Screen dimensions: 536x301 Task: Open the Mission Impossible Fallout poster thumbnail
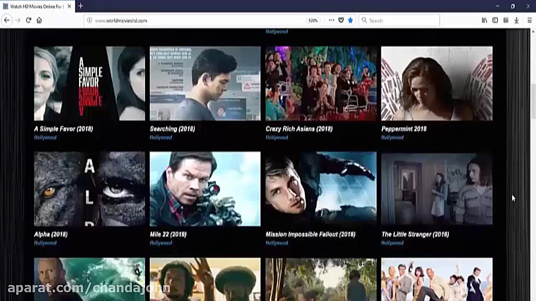[321, 189]
